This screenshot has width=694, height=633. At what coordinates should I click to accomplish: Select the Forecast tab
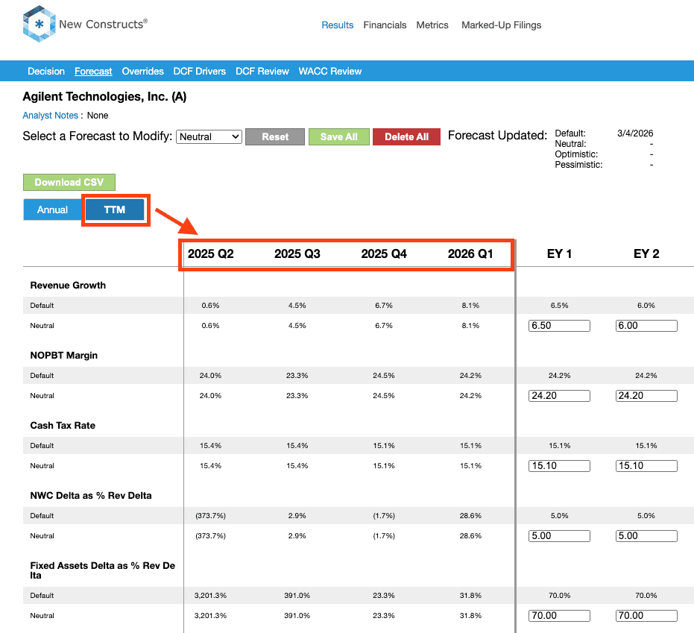click(93, 72)
